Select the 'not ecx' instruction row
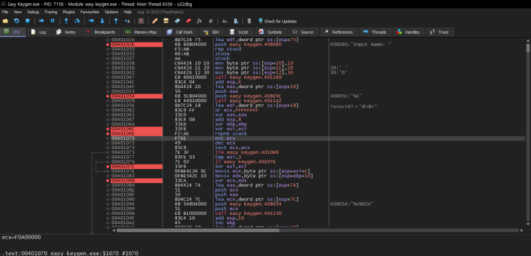Screen dimensions: 531x256 [318, 139]
